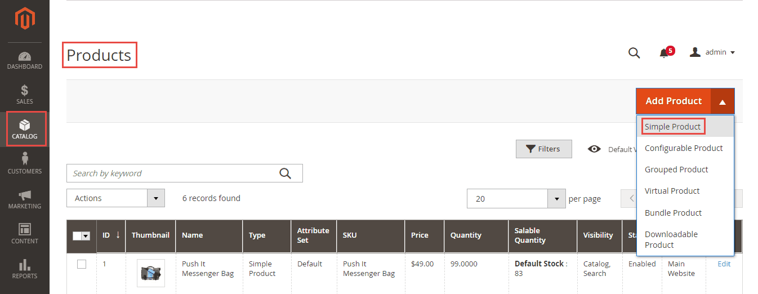Click the Main Website cell
The image size is (758, 294).
(x=681, y=269)
